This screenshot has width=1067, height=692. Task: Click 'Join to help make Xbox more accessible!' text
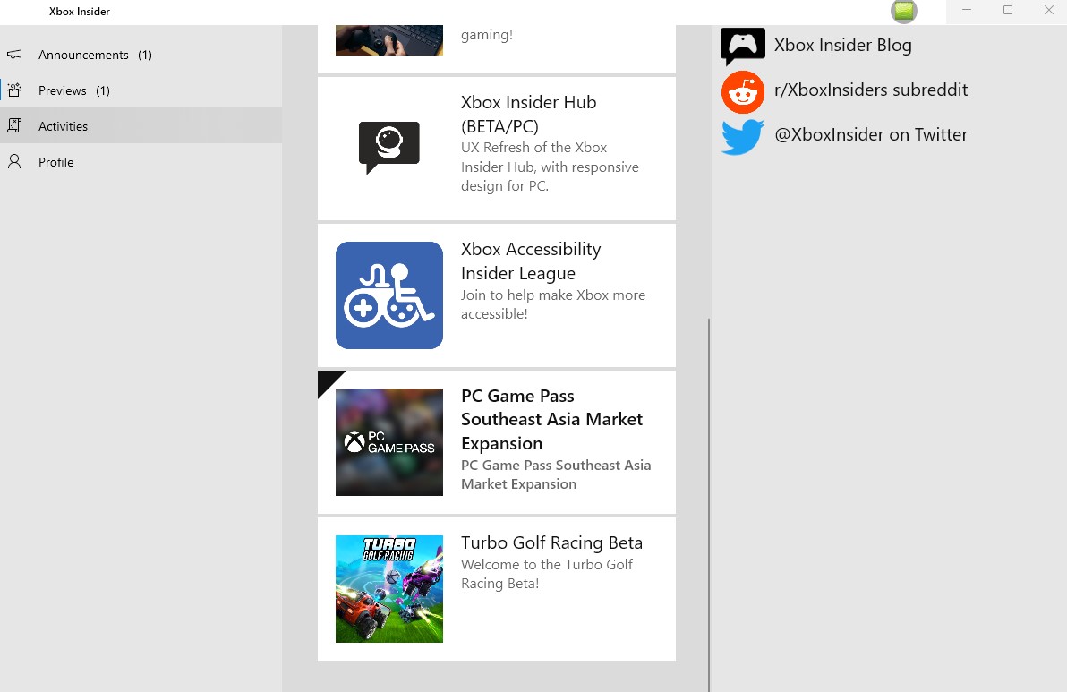click(553, 304)
